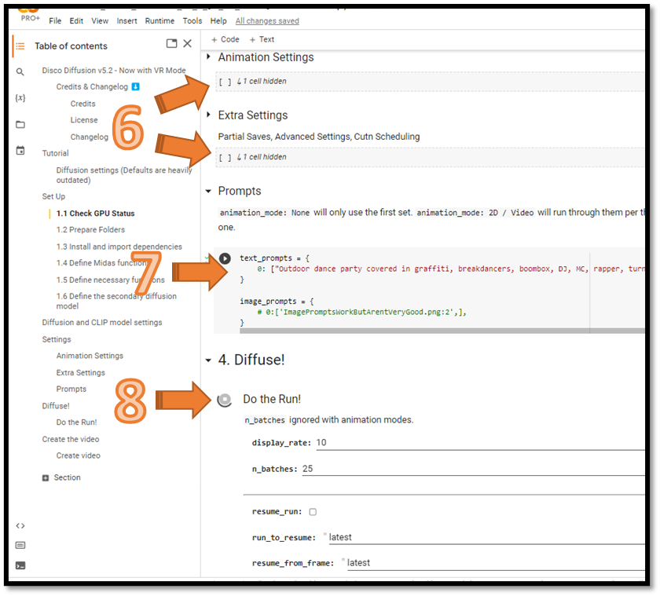Collapse the 4. Diffuse! section arrow
This screenshot has height=596, width=660.
pos(208,360)
